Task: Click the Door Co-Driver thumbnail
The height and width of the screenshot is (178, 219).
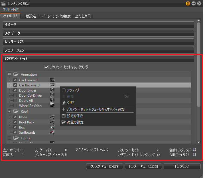Action: [52, 96]
